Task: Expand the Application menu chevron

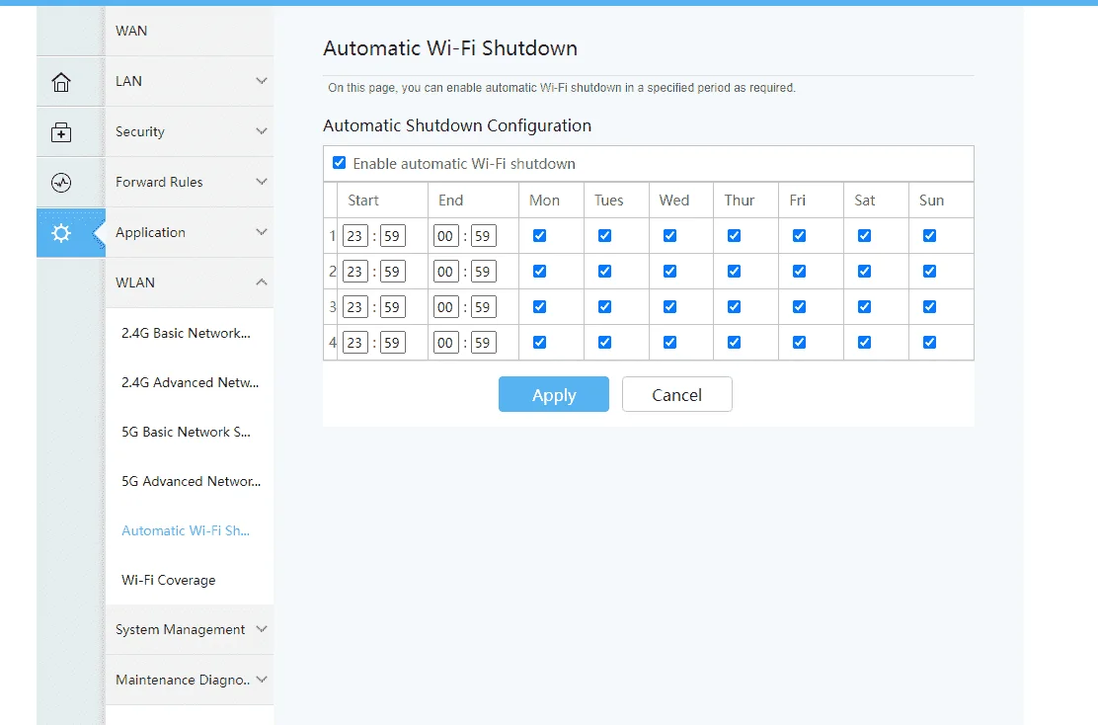Action: (x=262, y=232)
